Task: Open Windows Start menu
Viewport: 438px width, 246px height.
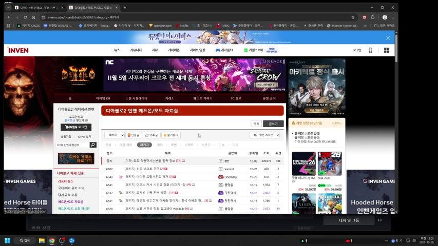Action: click(x=8, y=240)
